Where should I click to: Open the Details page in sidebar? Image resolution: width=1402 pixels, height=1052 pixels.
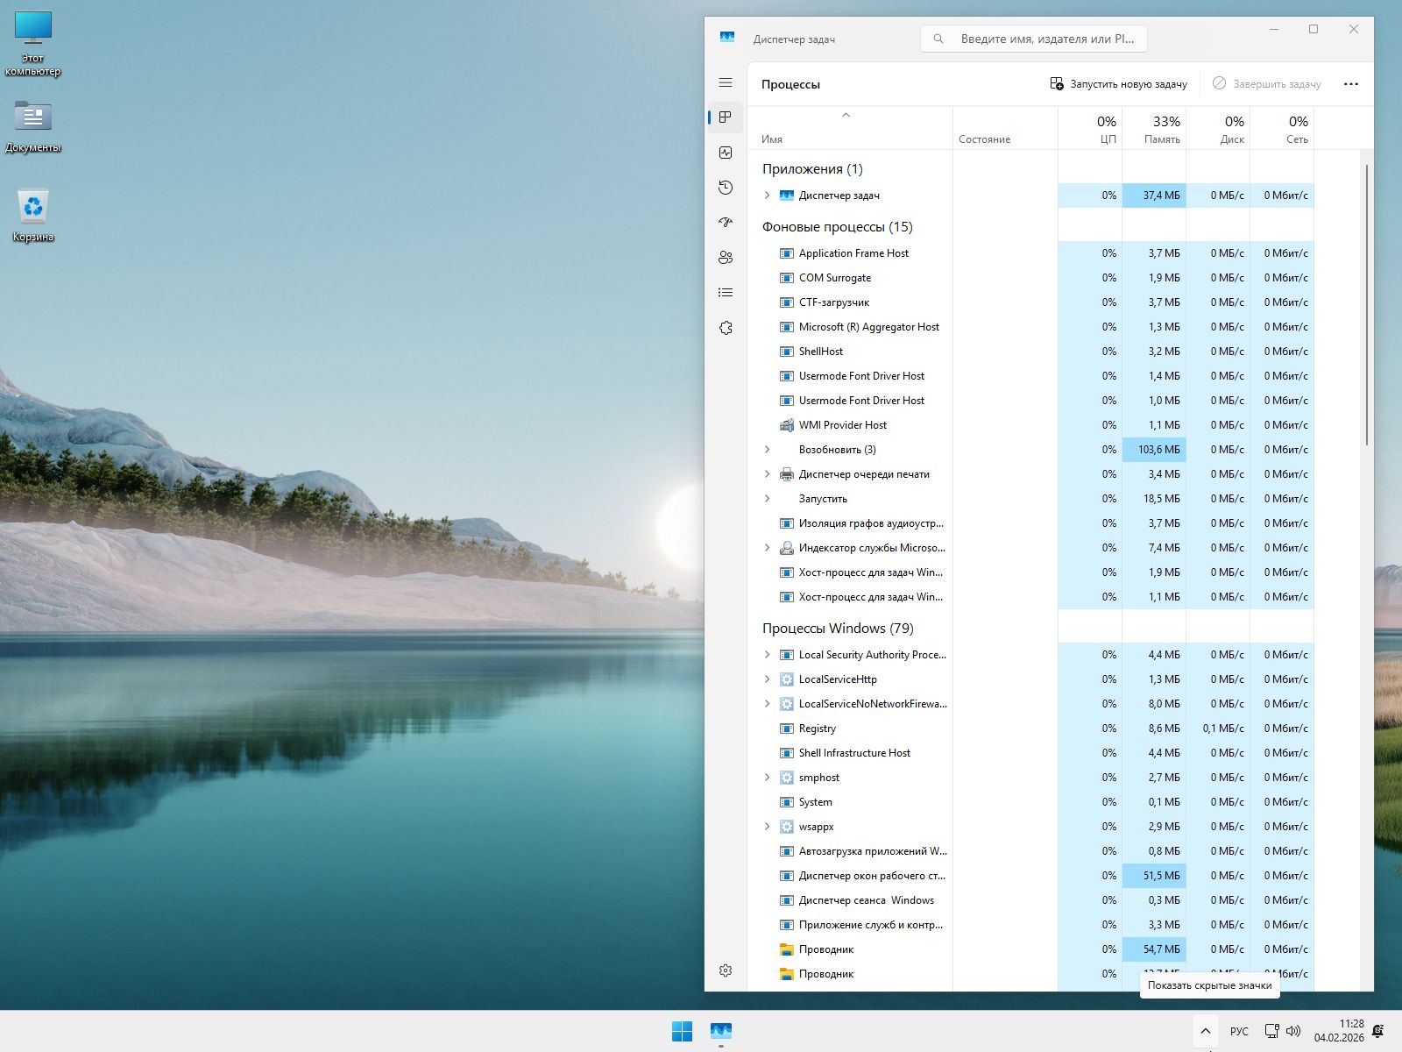click(x=726, y=293)
